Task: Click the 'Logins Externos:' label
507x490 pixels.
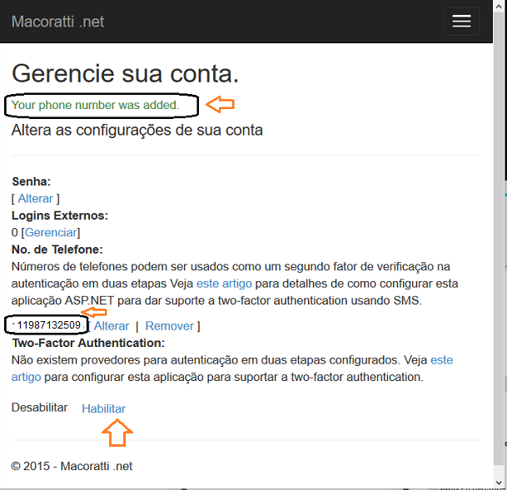Action: 60,215
